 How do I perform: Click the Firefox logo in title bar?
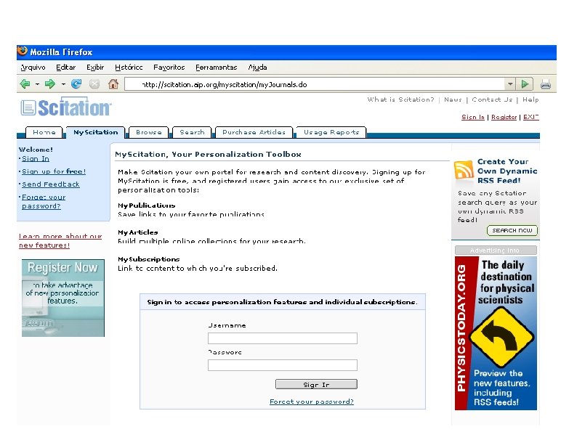(x=23, y=51)
